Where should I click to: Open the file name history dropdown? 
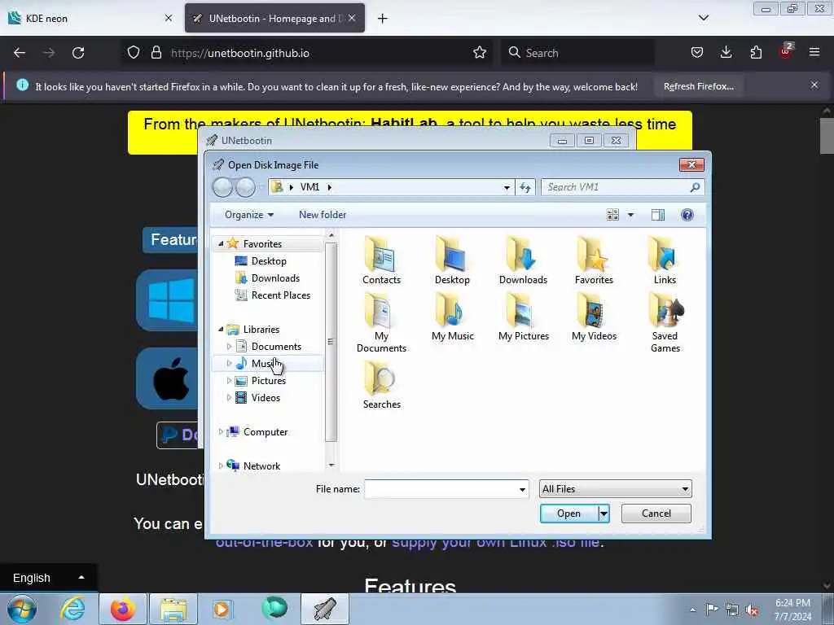pos(522,489)
